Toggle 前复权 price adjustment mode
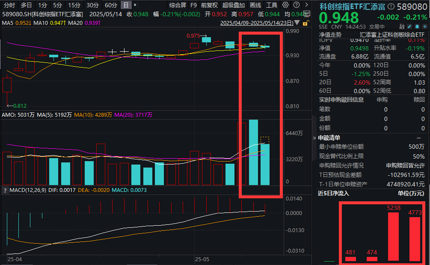Screen dimensions: 430x265 tap(209, 5)
